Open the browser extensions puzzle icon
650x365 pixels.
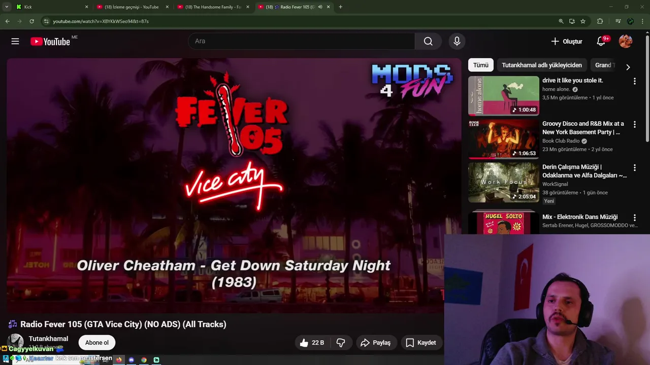click(600, 21)
